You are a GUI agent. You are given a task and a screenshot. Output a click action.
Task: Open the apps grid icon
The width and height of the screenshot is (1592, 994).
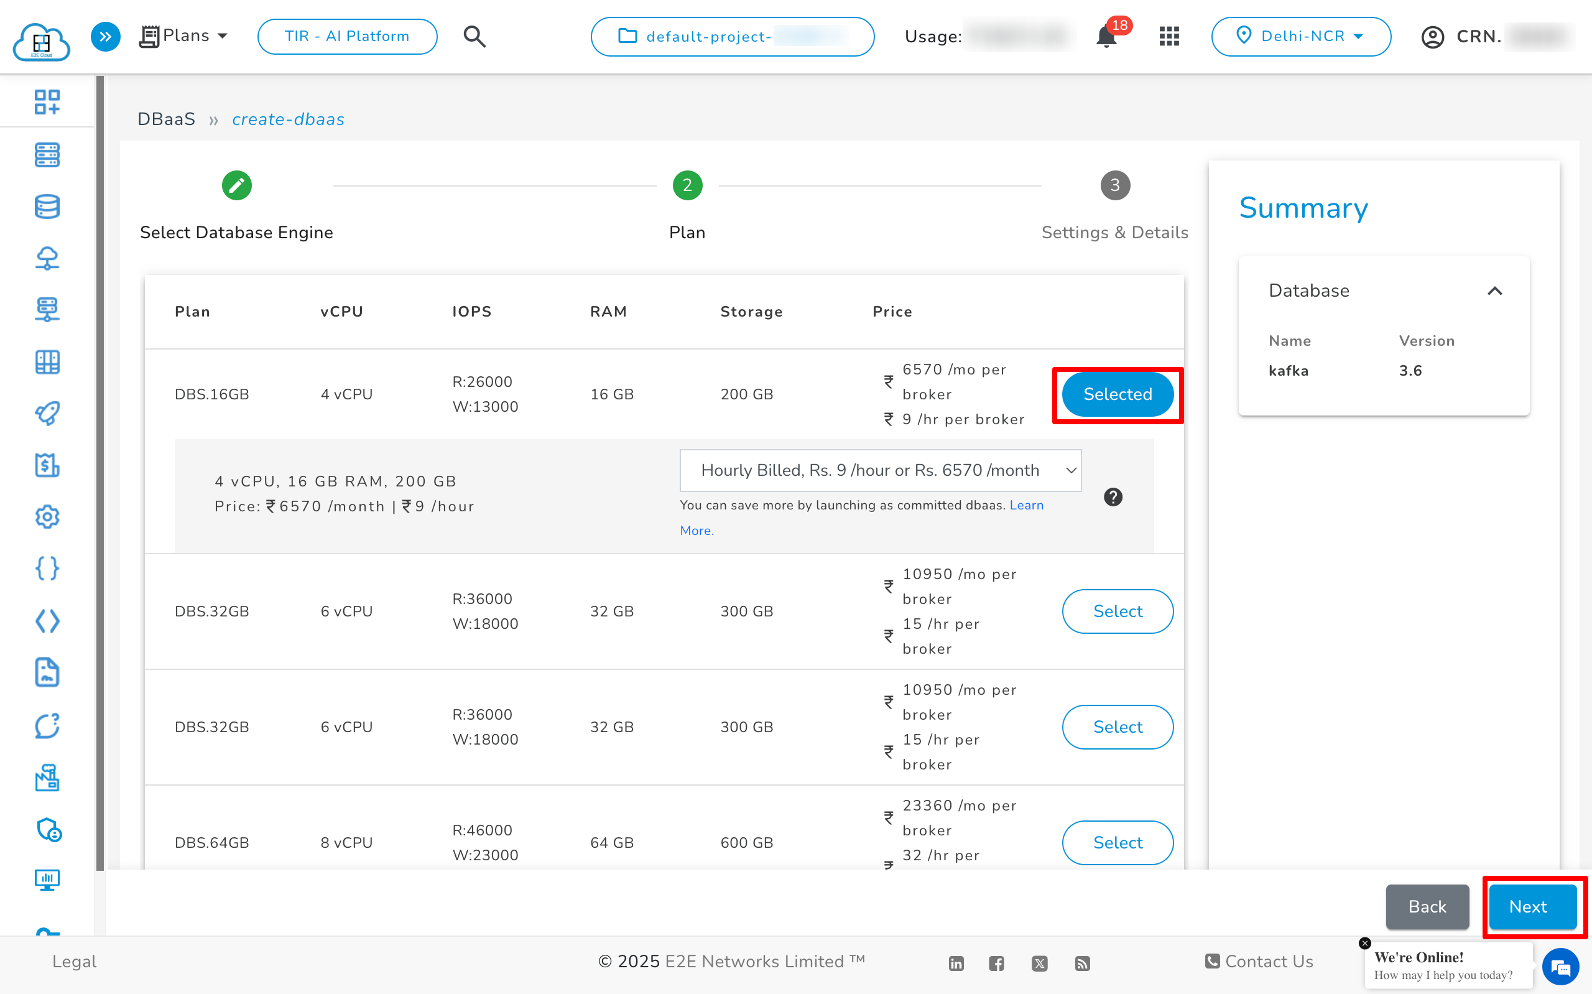(1170, 37)
